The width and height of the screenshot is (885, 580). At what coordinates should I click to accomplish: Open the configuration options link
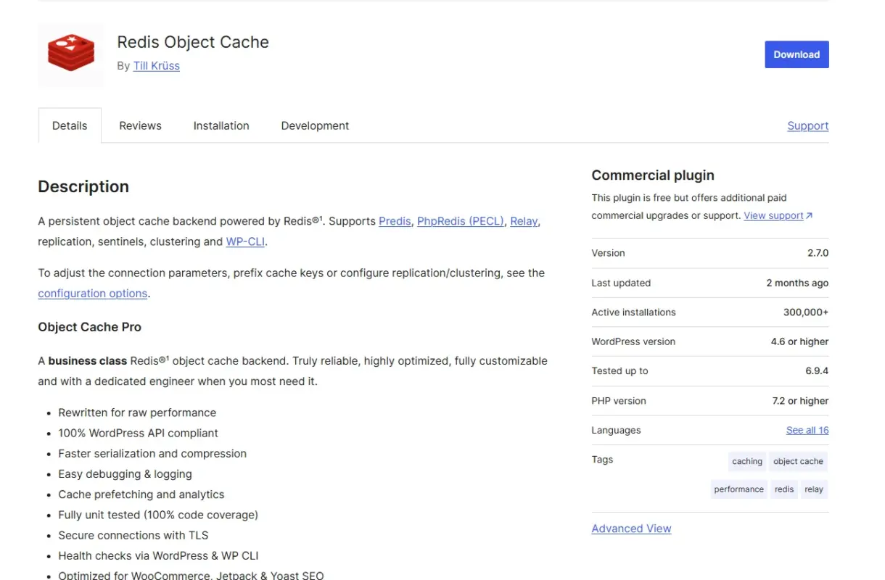(93, 294)
